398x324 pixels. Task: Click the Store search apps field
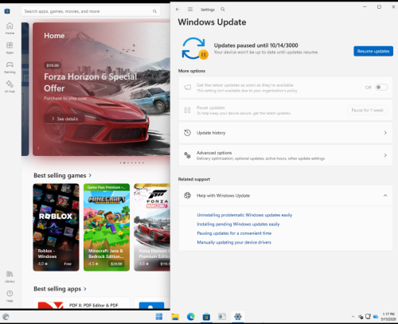click(x=91, y=11)
